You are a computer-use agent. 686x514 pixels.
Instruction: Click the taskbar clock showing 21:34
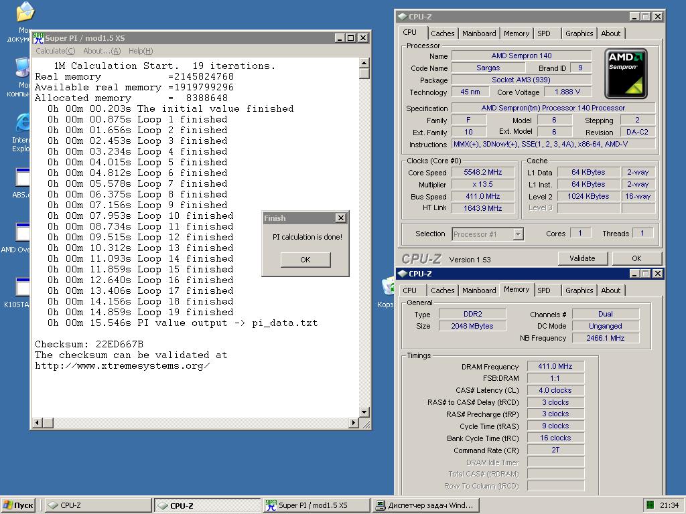669,505
